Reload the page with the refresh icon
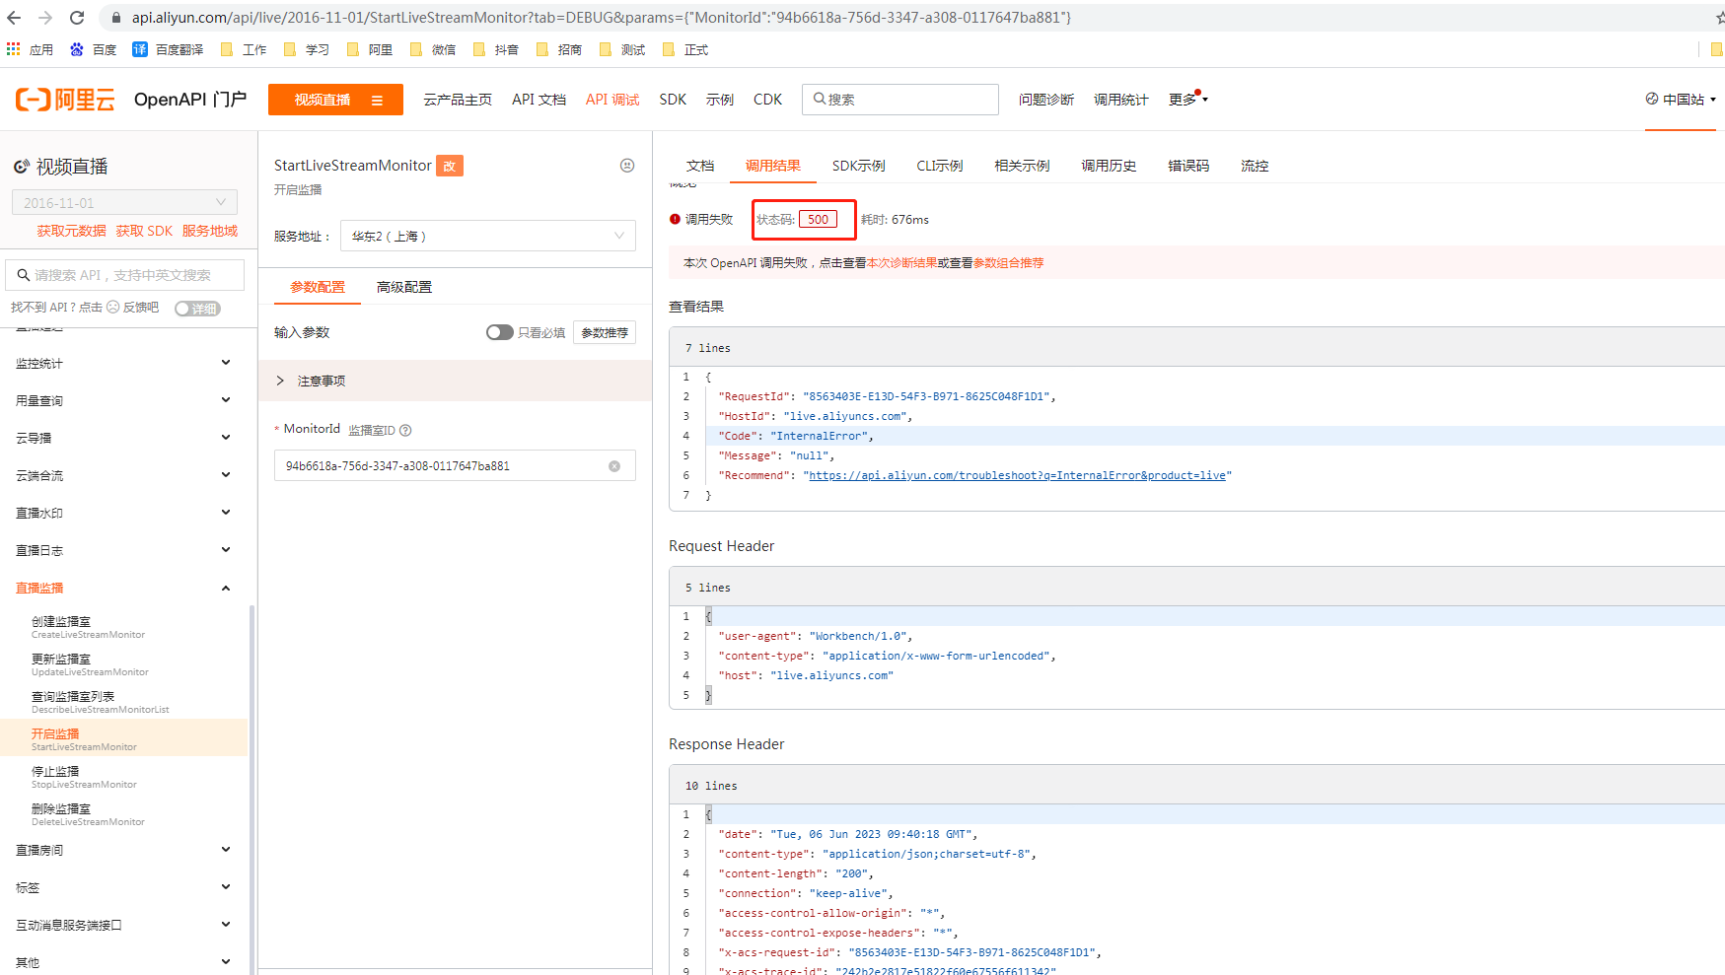1725x975 pixels. [77, 18]
